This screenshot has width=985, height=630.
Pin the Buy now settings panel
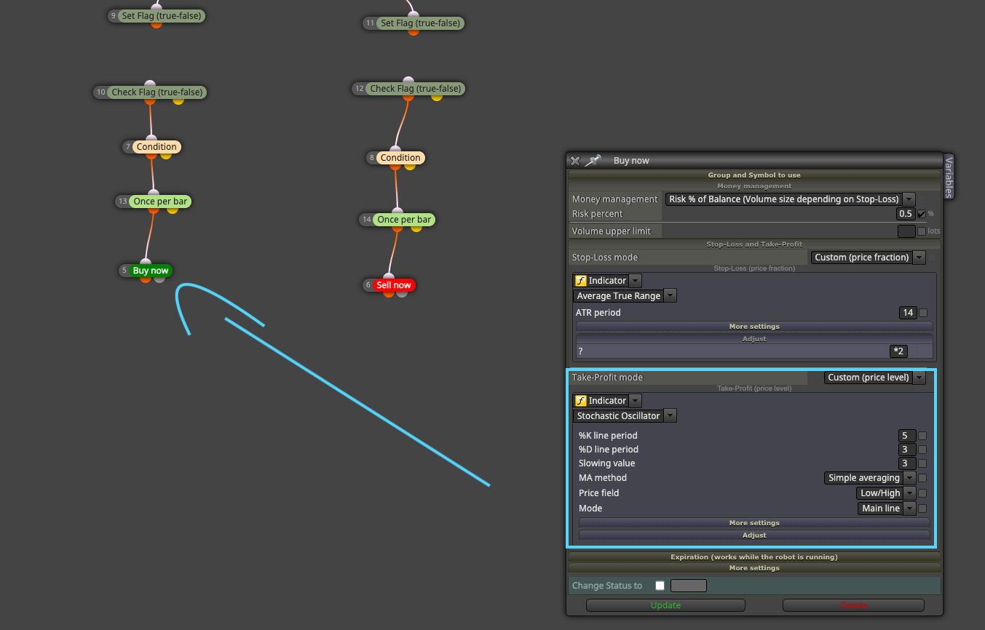[x=593, y=161]
